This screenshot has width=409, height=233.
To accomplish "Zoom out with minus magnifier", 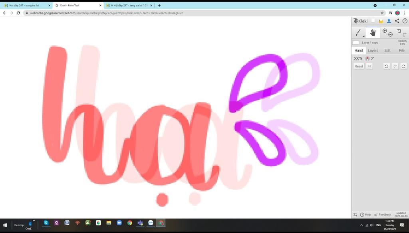I will (391, 34).
